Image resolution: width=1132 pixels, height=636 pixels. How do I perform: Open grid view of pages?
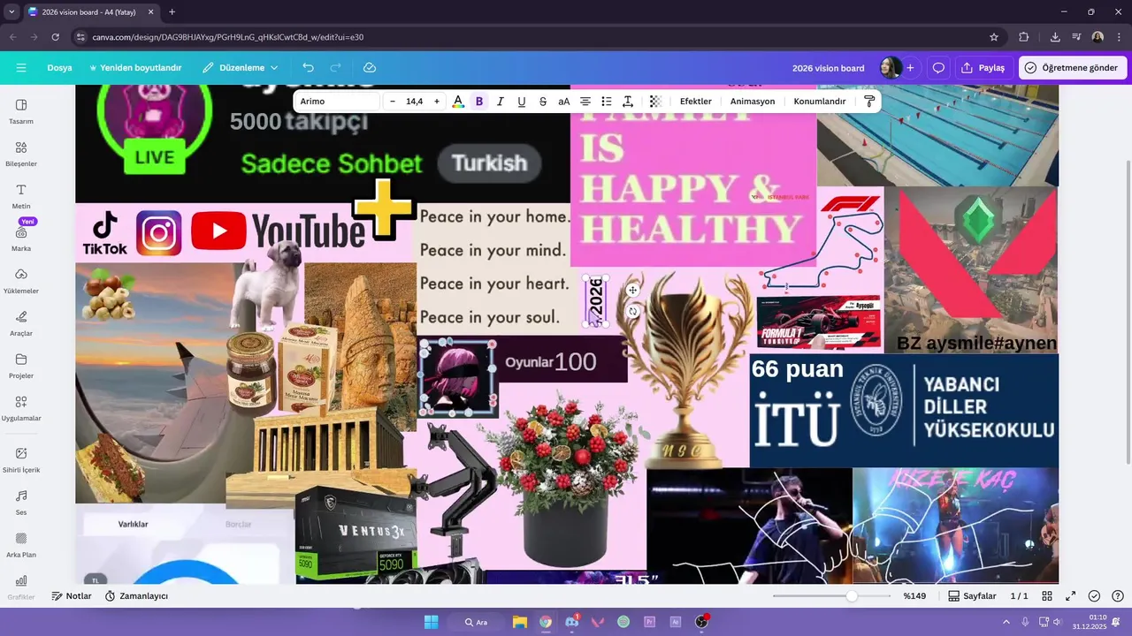(x=1047, y=596)
